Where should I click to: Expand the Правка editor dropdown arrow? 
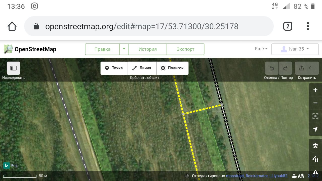pyautogui.click(x=124, y=49)
